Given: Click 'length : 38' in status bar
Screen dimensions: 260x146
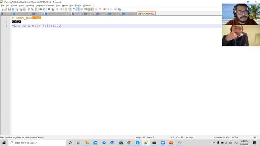Looking at the screenshot, I should 141,137.
